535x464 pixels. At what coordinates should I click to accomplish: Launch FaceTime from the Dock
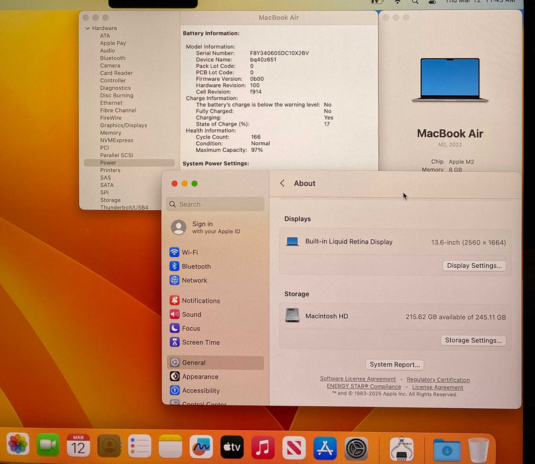(x=48, y=445)
